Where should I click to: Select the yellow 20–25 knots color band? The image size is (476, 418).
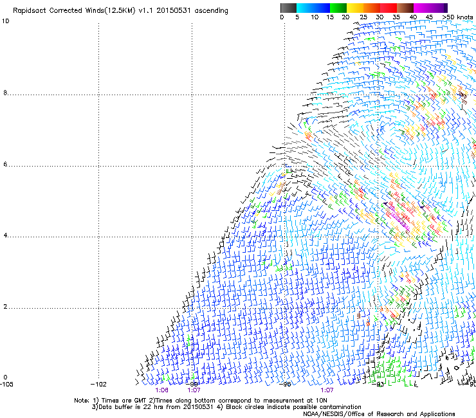click(x=355, y=8)
